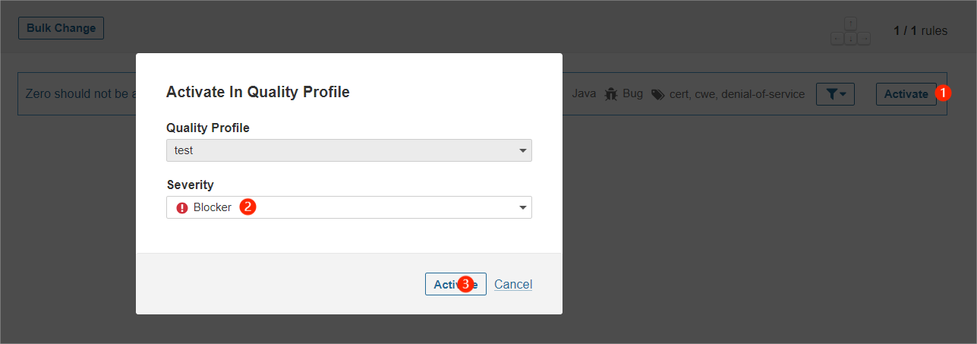Click the Cancel link
The image size is (977, 344).
point(513,284)
